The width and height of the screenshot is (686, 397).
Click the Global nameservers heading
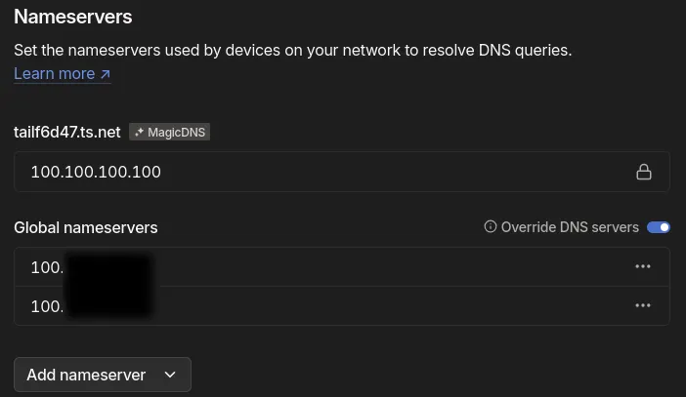86,227
